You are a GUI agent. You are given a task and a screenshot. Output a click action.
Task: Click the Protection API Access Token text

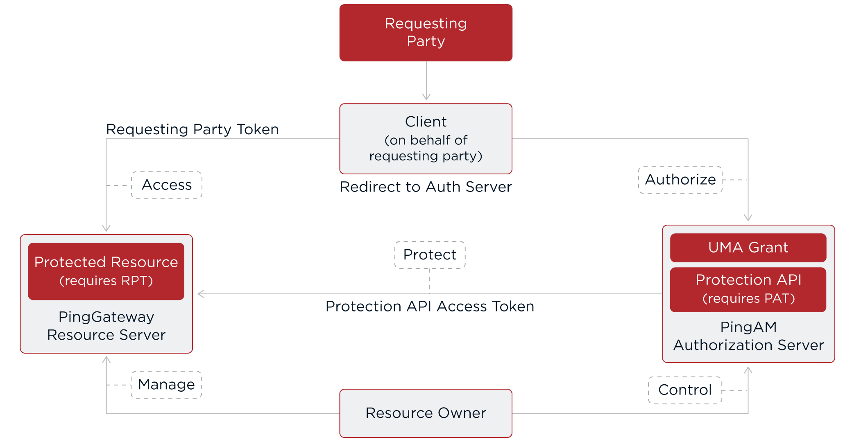click(430, 307)
